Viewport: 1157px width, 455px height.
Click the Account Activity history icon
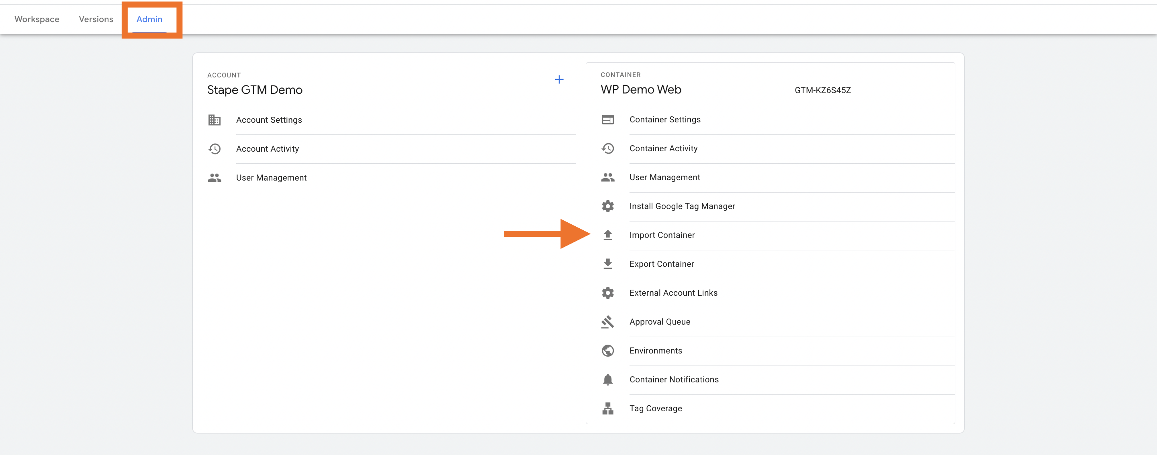(214, 148)
